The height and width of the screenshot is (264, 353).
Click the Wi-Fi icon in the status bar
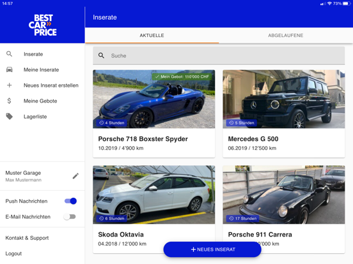[x=329, y=4]
